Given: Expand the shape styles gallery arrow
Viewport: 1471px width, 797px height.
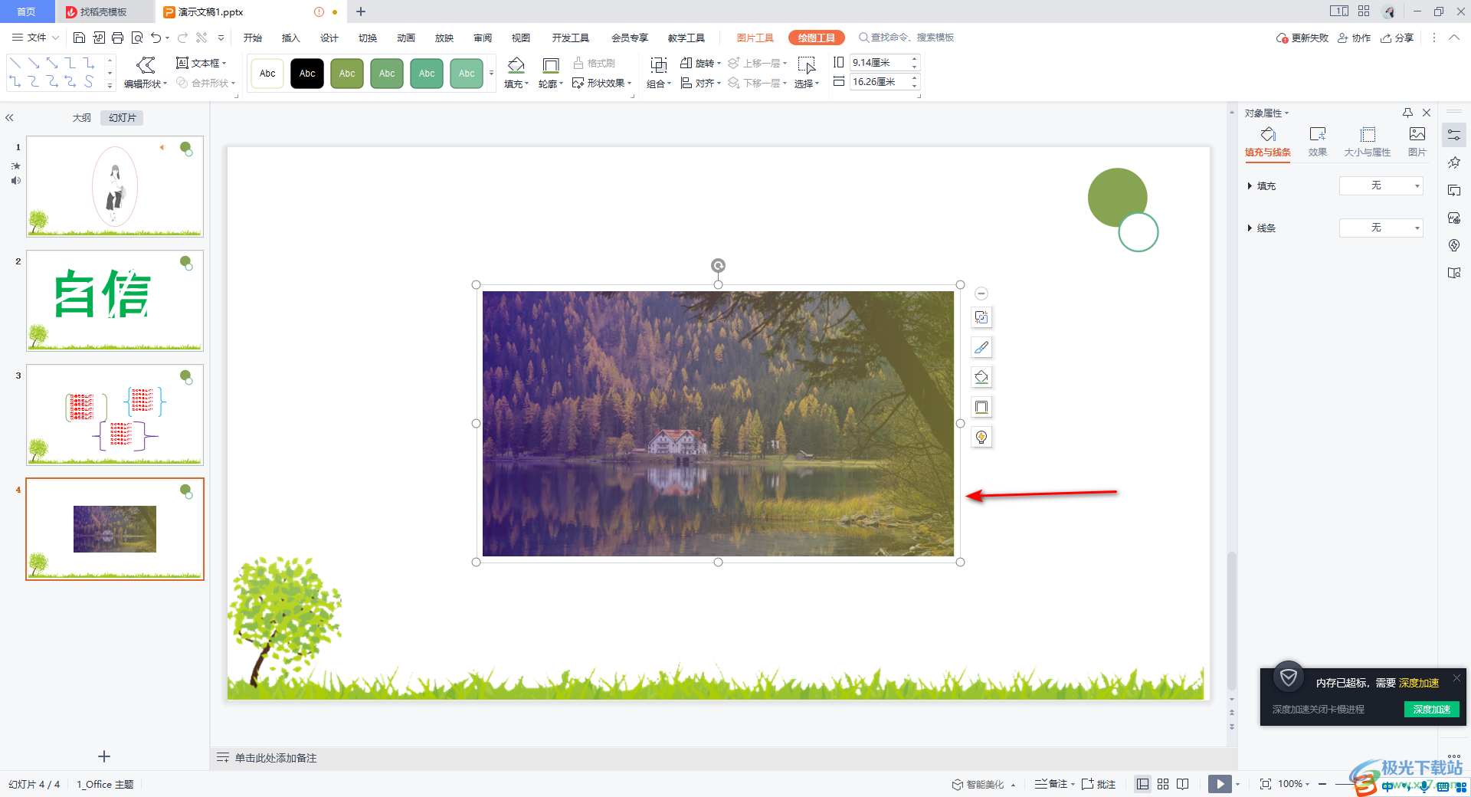Looking at the screenshot, I should click(491, 74).
